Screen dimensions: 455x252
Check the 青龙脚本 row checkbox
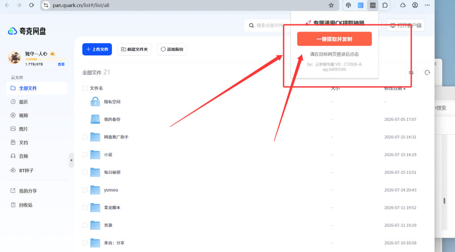click(85, 208)
